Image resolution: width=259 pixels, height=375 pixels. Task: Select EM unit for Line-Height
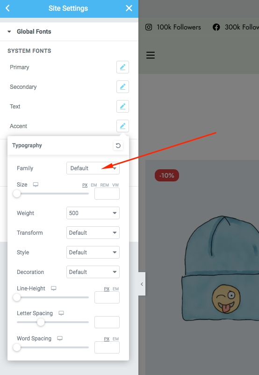[x=116, y=289]
